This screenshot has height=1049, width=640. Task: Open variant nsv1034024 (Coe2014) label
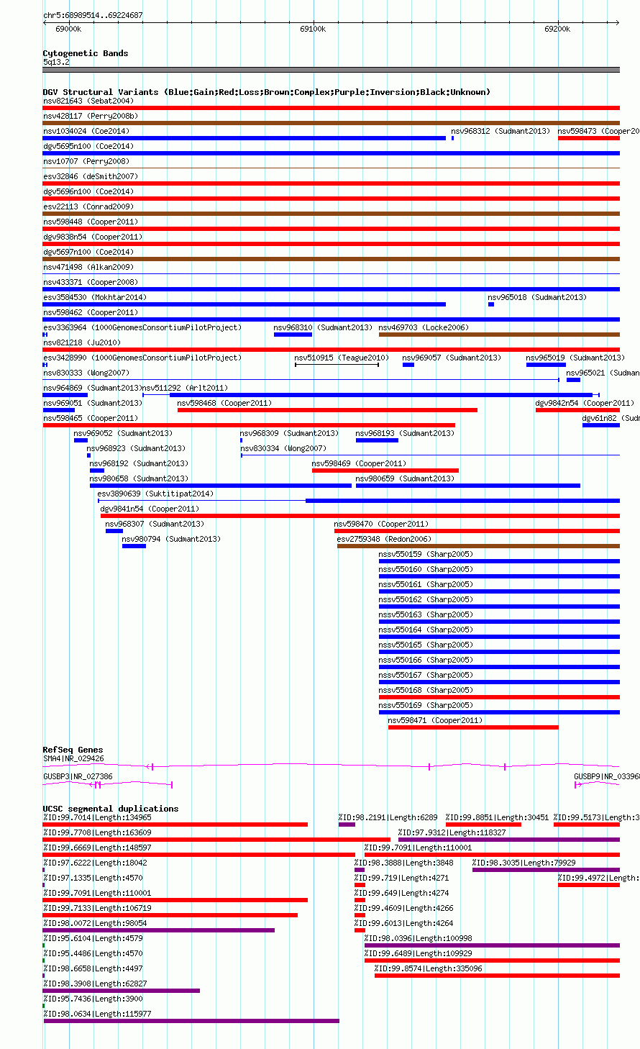[86, 131]
